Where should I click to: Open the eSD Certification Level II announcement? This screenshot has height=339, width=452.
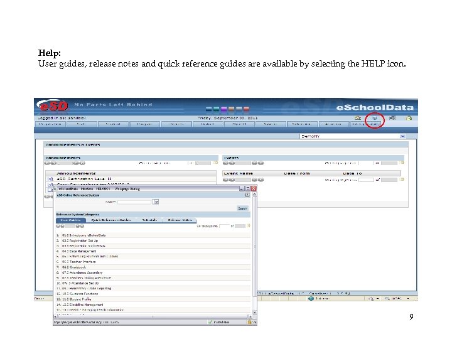click(x=84, y=179)
